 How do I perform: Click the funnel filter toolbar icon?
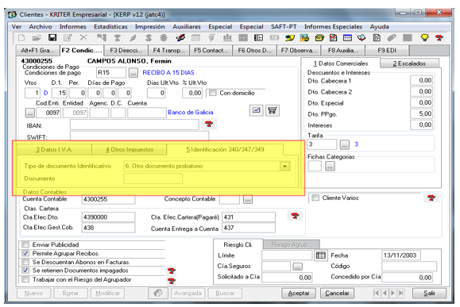118,38
